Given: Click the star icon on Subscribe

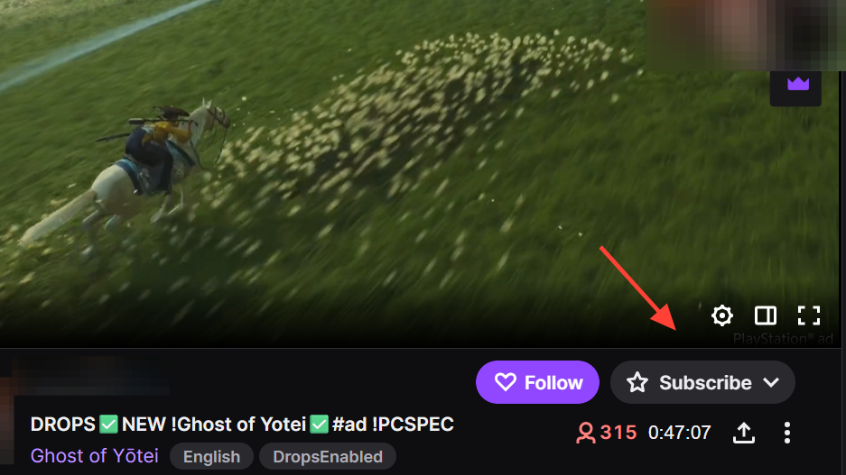Looking at the screenshot, I should point(637,382).
